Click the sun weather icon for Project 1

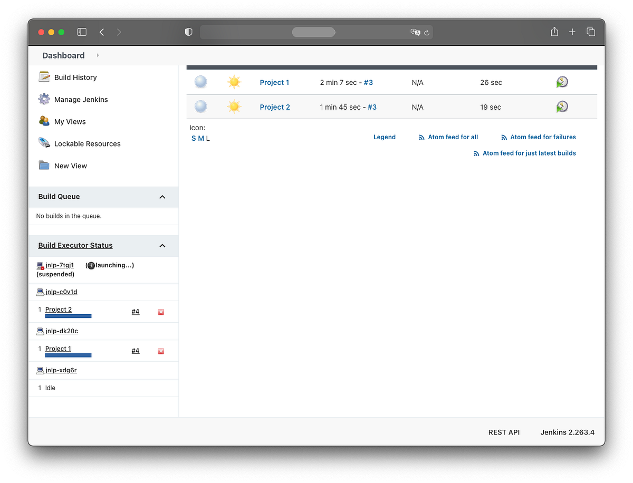(x=234, y=82)
